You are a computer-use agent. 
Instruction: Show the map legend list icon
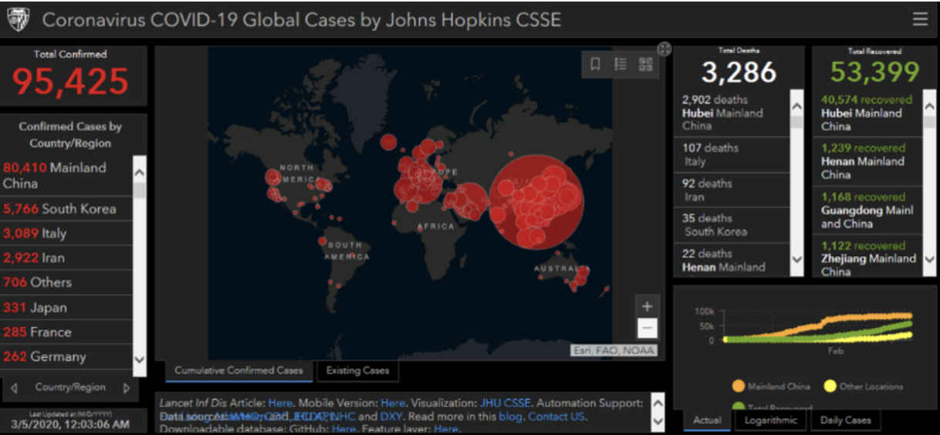(620, 64)
